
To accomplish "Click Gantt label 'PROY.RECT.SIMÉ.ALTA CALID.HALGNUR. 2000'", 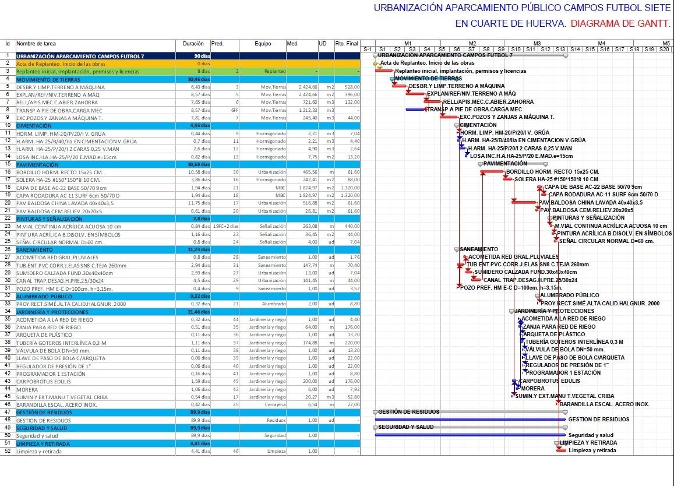I will 600,303.
